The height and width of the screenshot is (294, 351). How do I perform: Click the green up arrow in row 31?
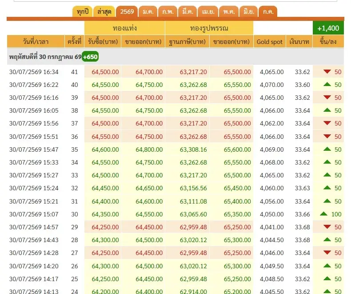pyautogui.click(x=327, y=201)
